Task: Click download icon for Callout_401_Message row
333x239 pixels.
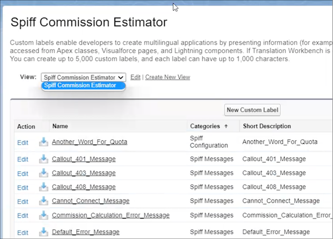Action: click(43, 159)
